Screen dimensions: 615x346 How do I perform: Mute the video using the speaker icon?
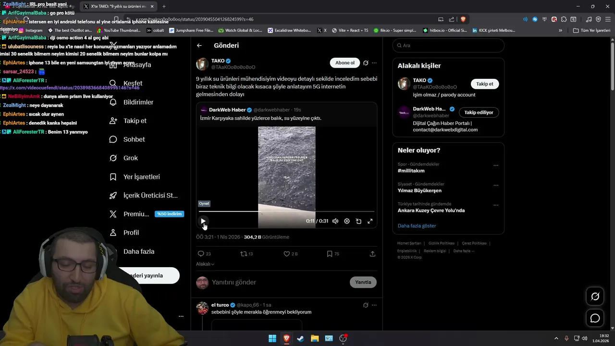[x=335, y=221]
